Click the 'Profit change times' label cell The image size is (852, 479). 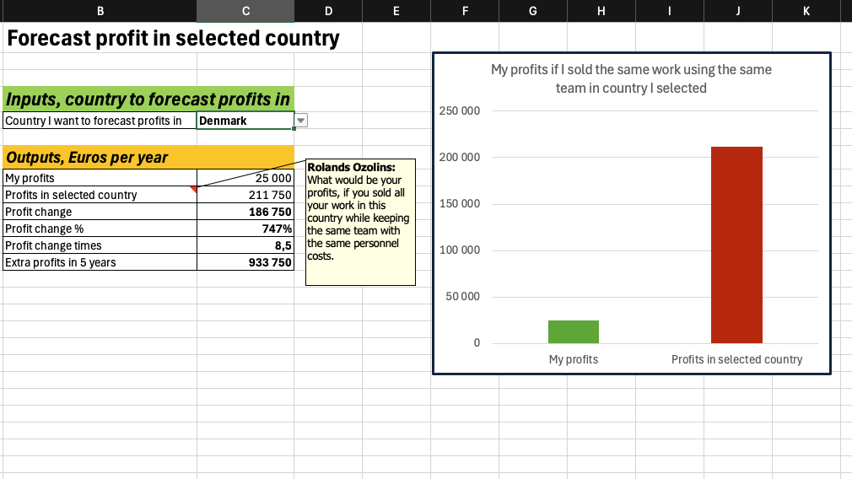point(100,245)
